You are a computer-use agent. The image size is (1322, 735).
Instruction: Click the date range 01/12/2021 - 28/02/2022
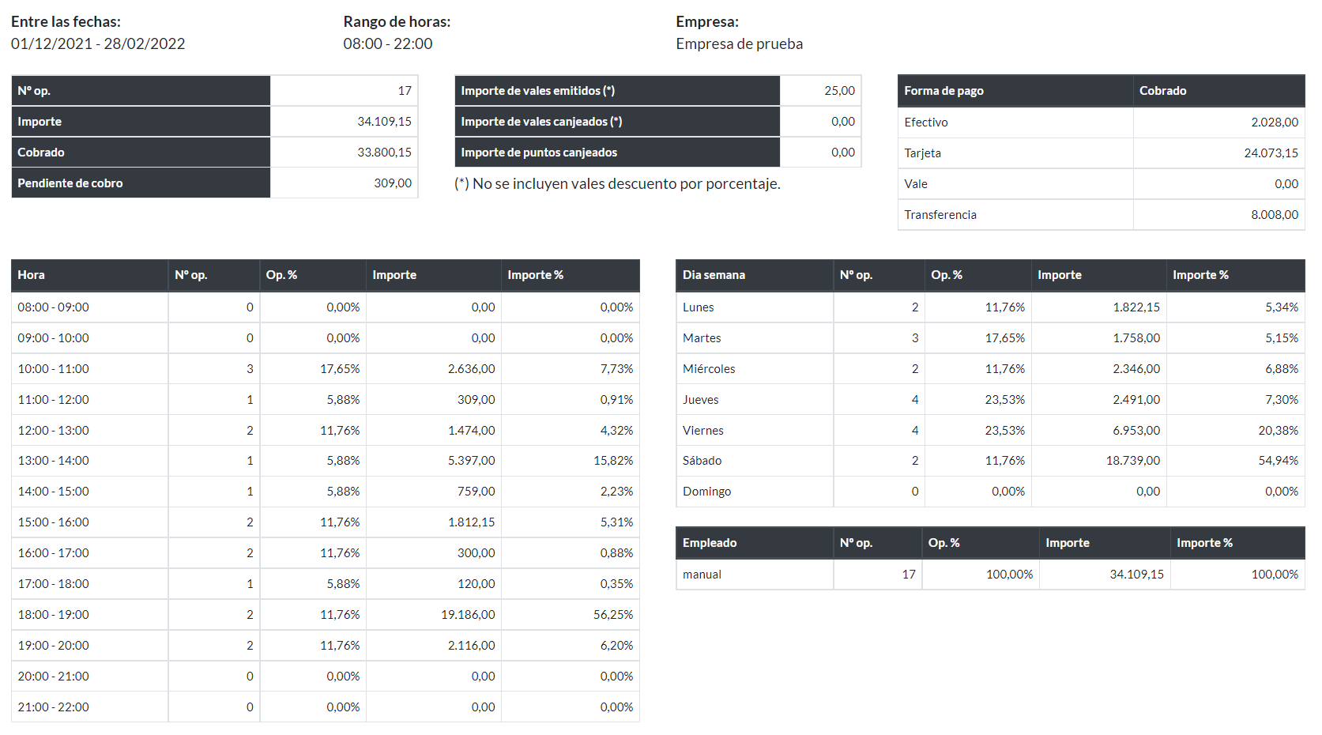click(x=98, y=43)
